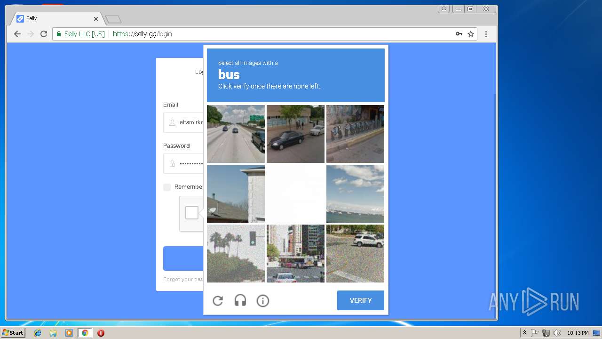The width and height of the screenshot is (602, 339).
Task: Open network status tray icon
Action: 546,333
